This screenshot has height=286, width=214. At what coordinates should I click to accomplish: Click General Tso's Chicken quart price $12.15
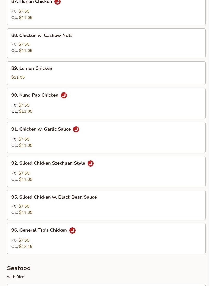pos(26,247)
